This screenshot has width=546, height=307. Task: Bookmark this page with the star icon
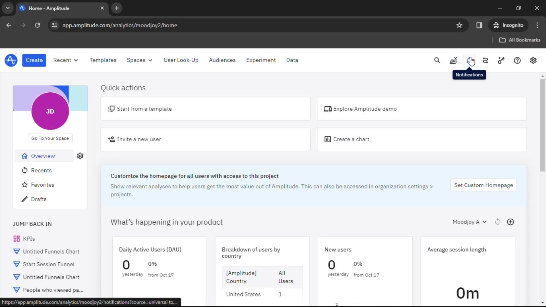point(459,25)
